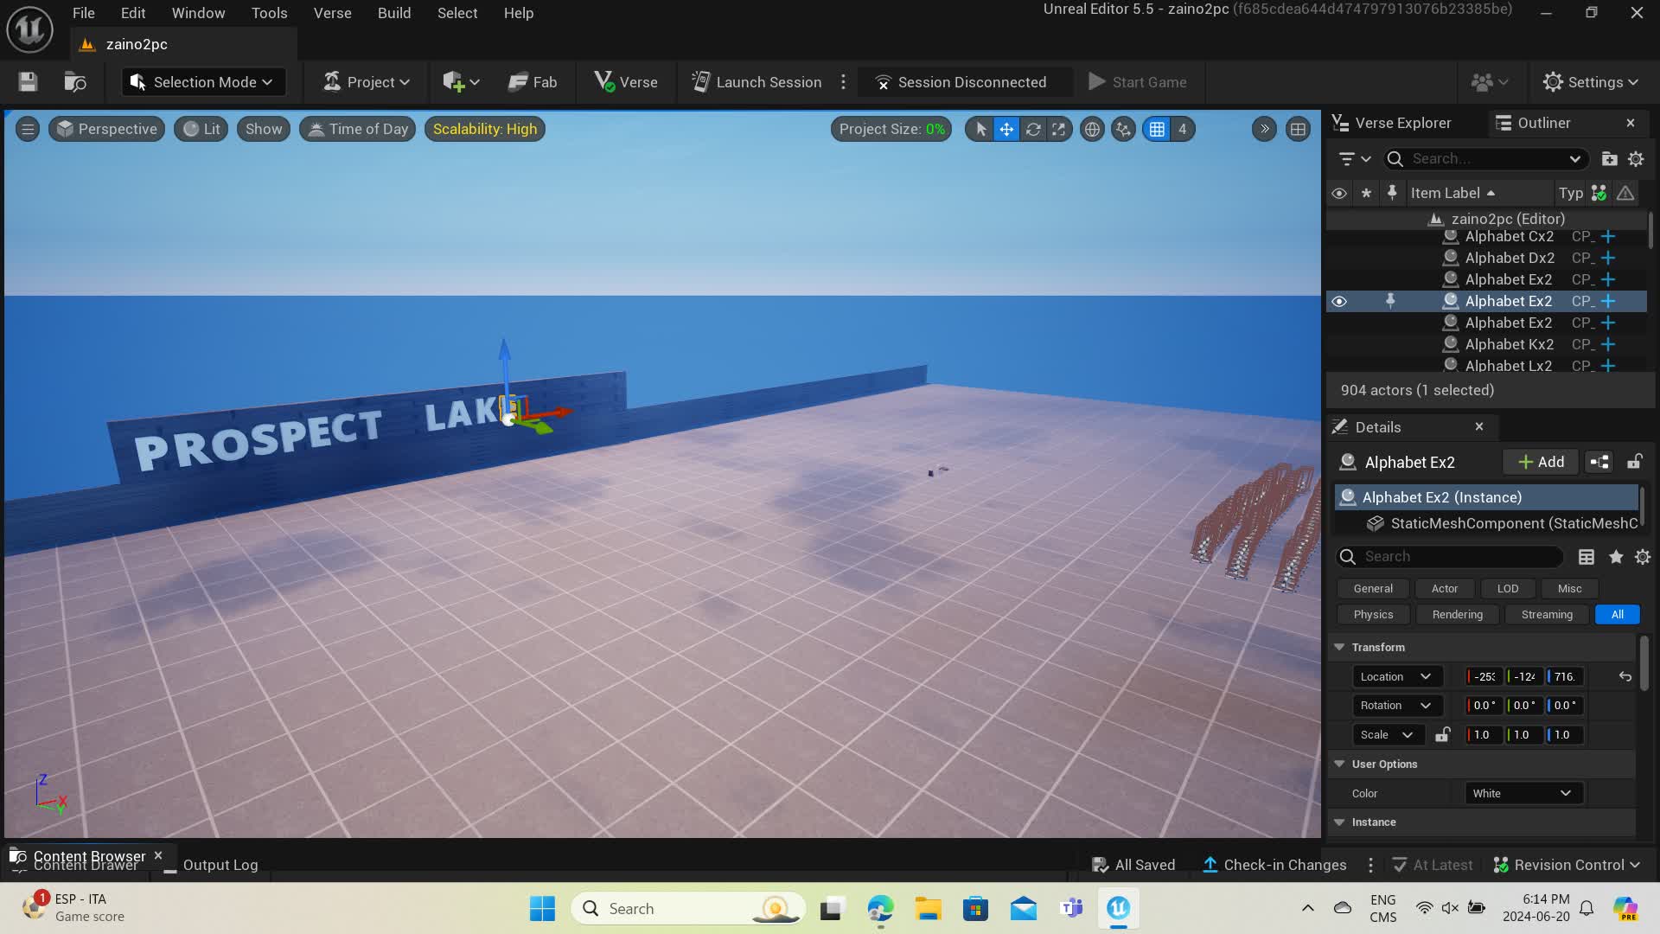
Task: Open the Color White dropdown
Action: 1523,793
